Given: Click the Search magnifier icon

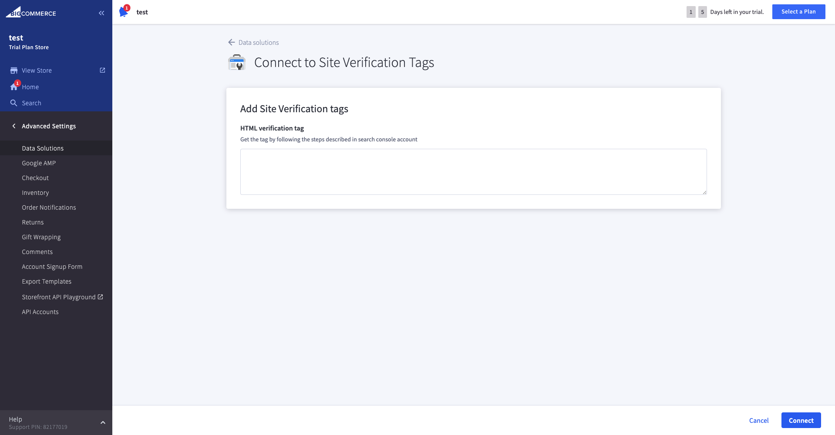Looking at the screenshot, I should [14, 103].
